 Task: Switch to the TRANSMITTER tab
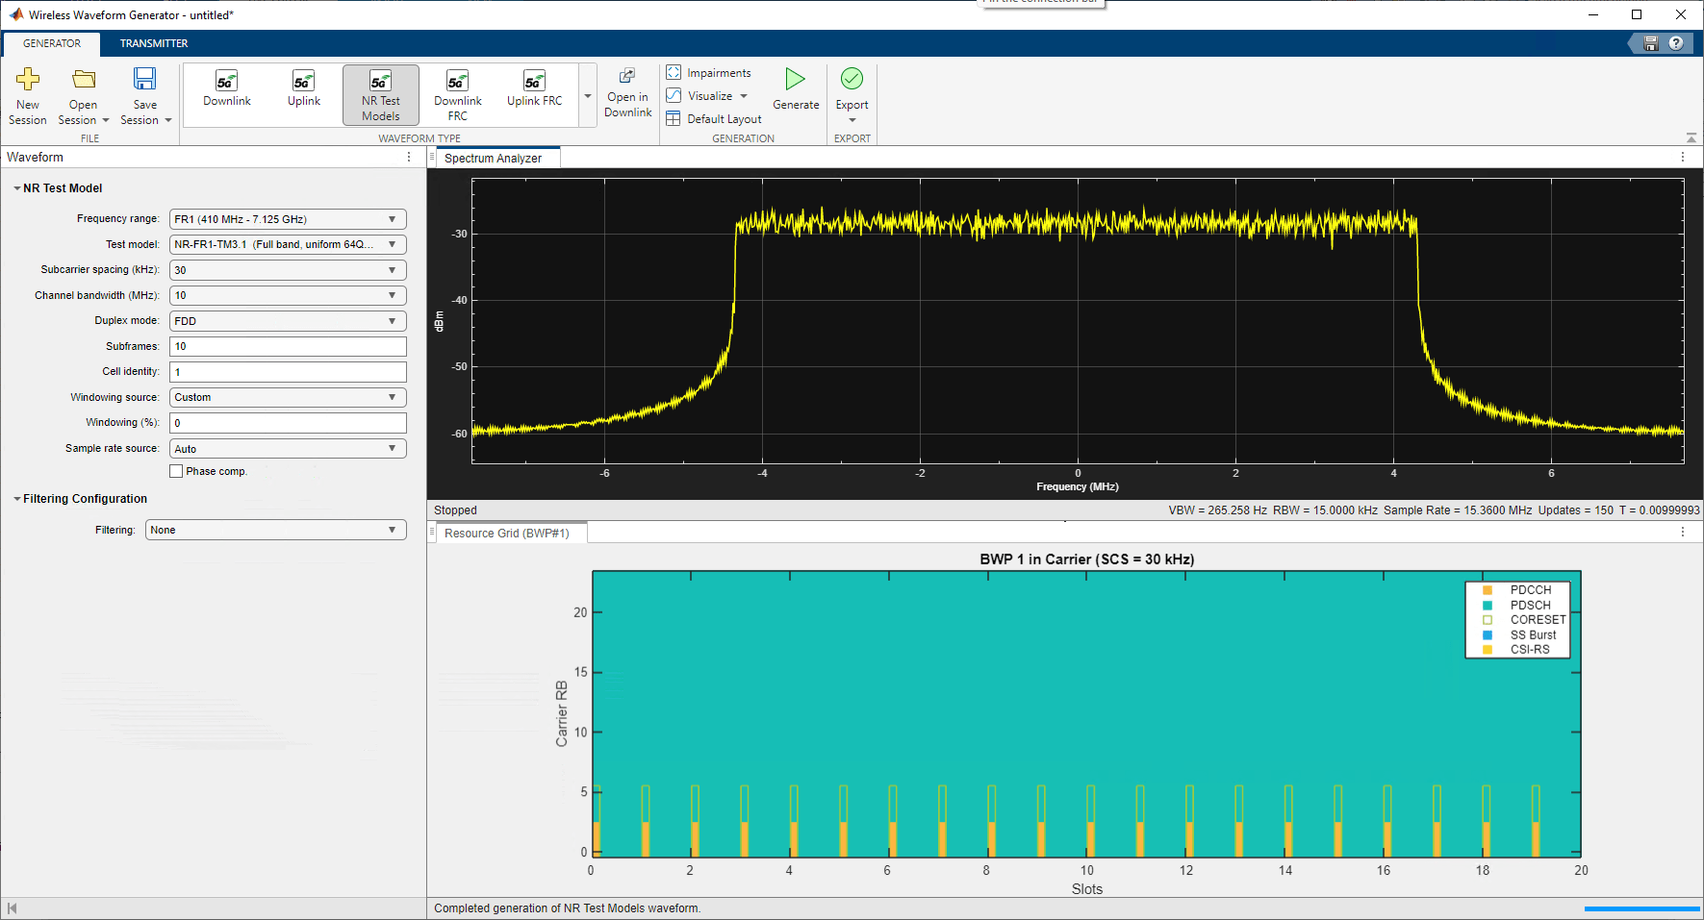click(154, 43)
